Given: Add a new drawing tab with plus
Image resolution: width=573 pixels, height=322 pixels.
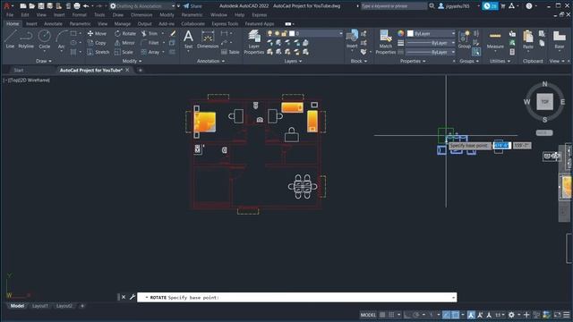Looking at the screenshot, I should [x=140, y=70].
